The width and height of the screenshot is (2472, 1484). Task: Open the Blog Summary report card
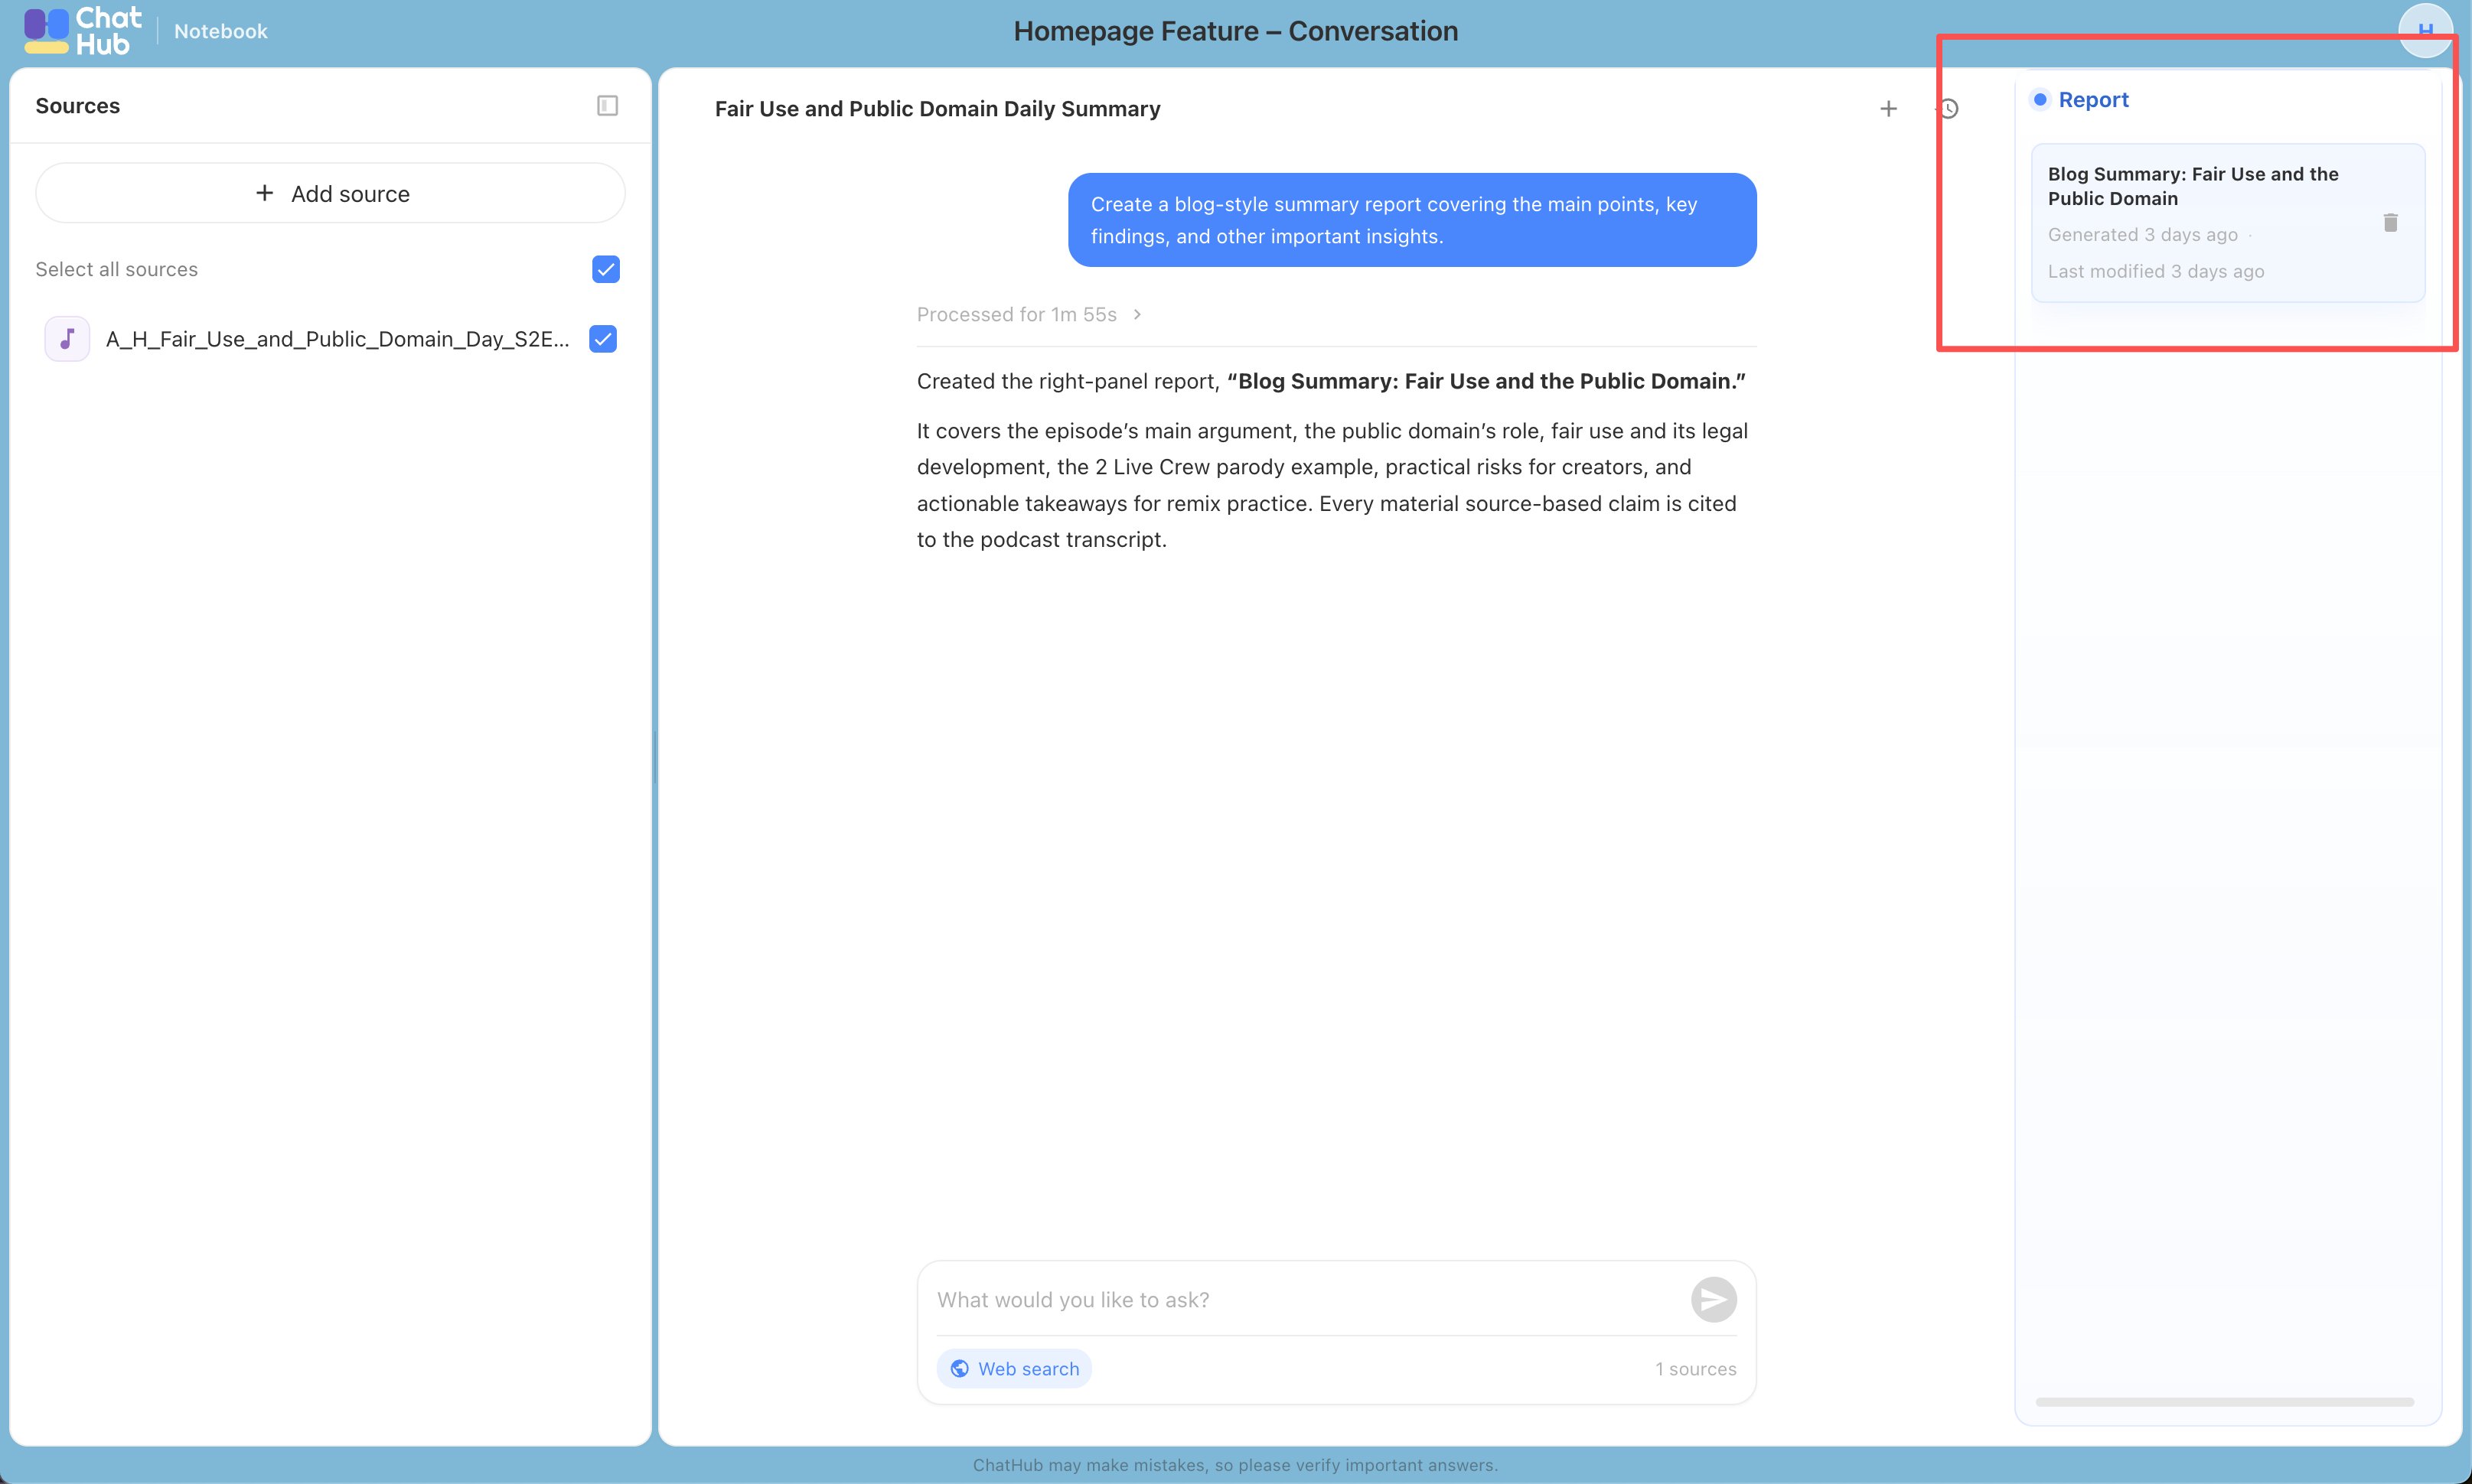click(2228, 222)
